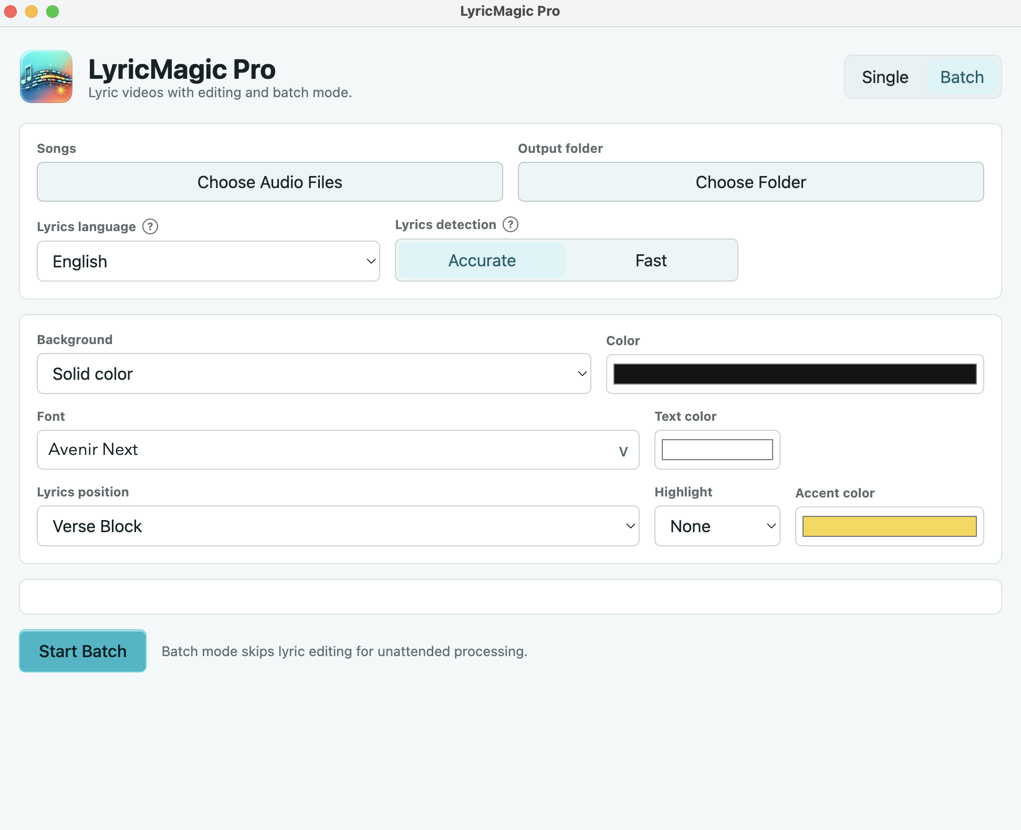Image resolution: width=1021 pixels, height=830 pixels.
Task: Click the 'Output folder' label
Action: coord(560,149)
